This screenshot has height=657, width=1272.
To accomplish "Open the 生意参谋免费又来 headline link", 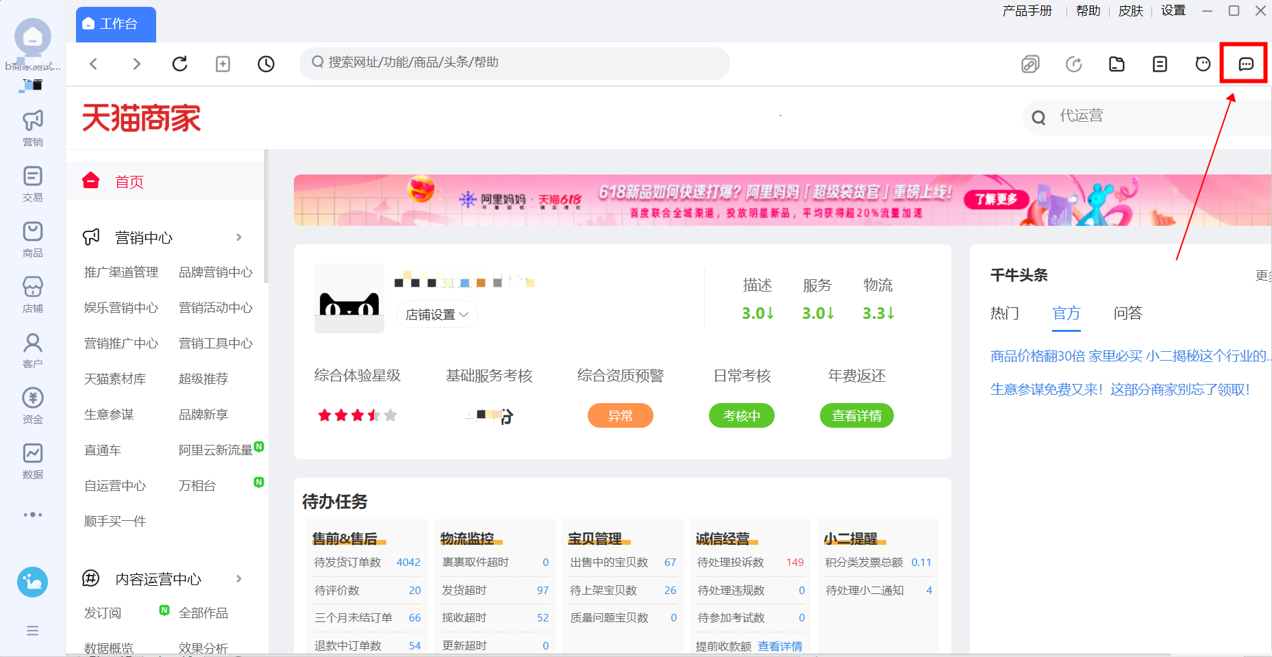I will (x=1120, y=389).
